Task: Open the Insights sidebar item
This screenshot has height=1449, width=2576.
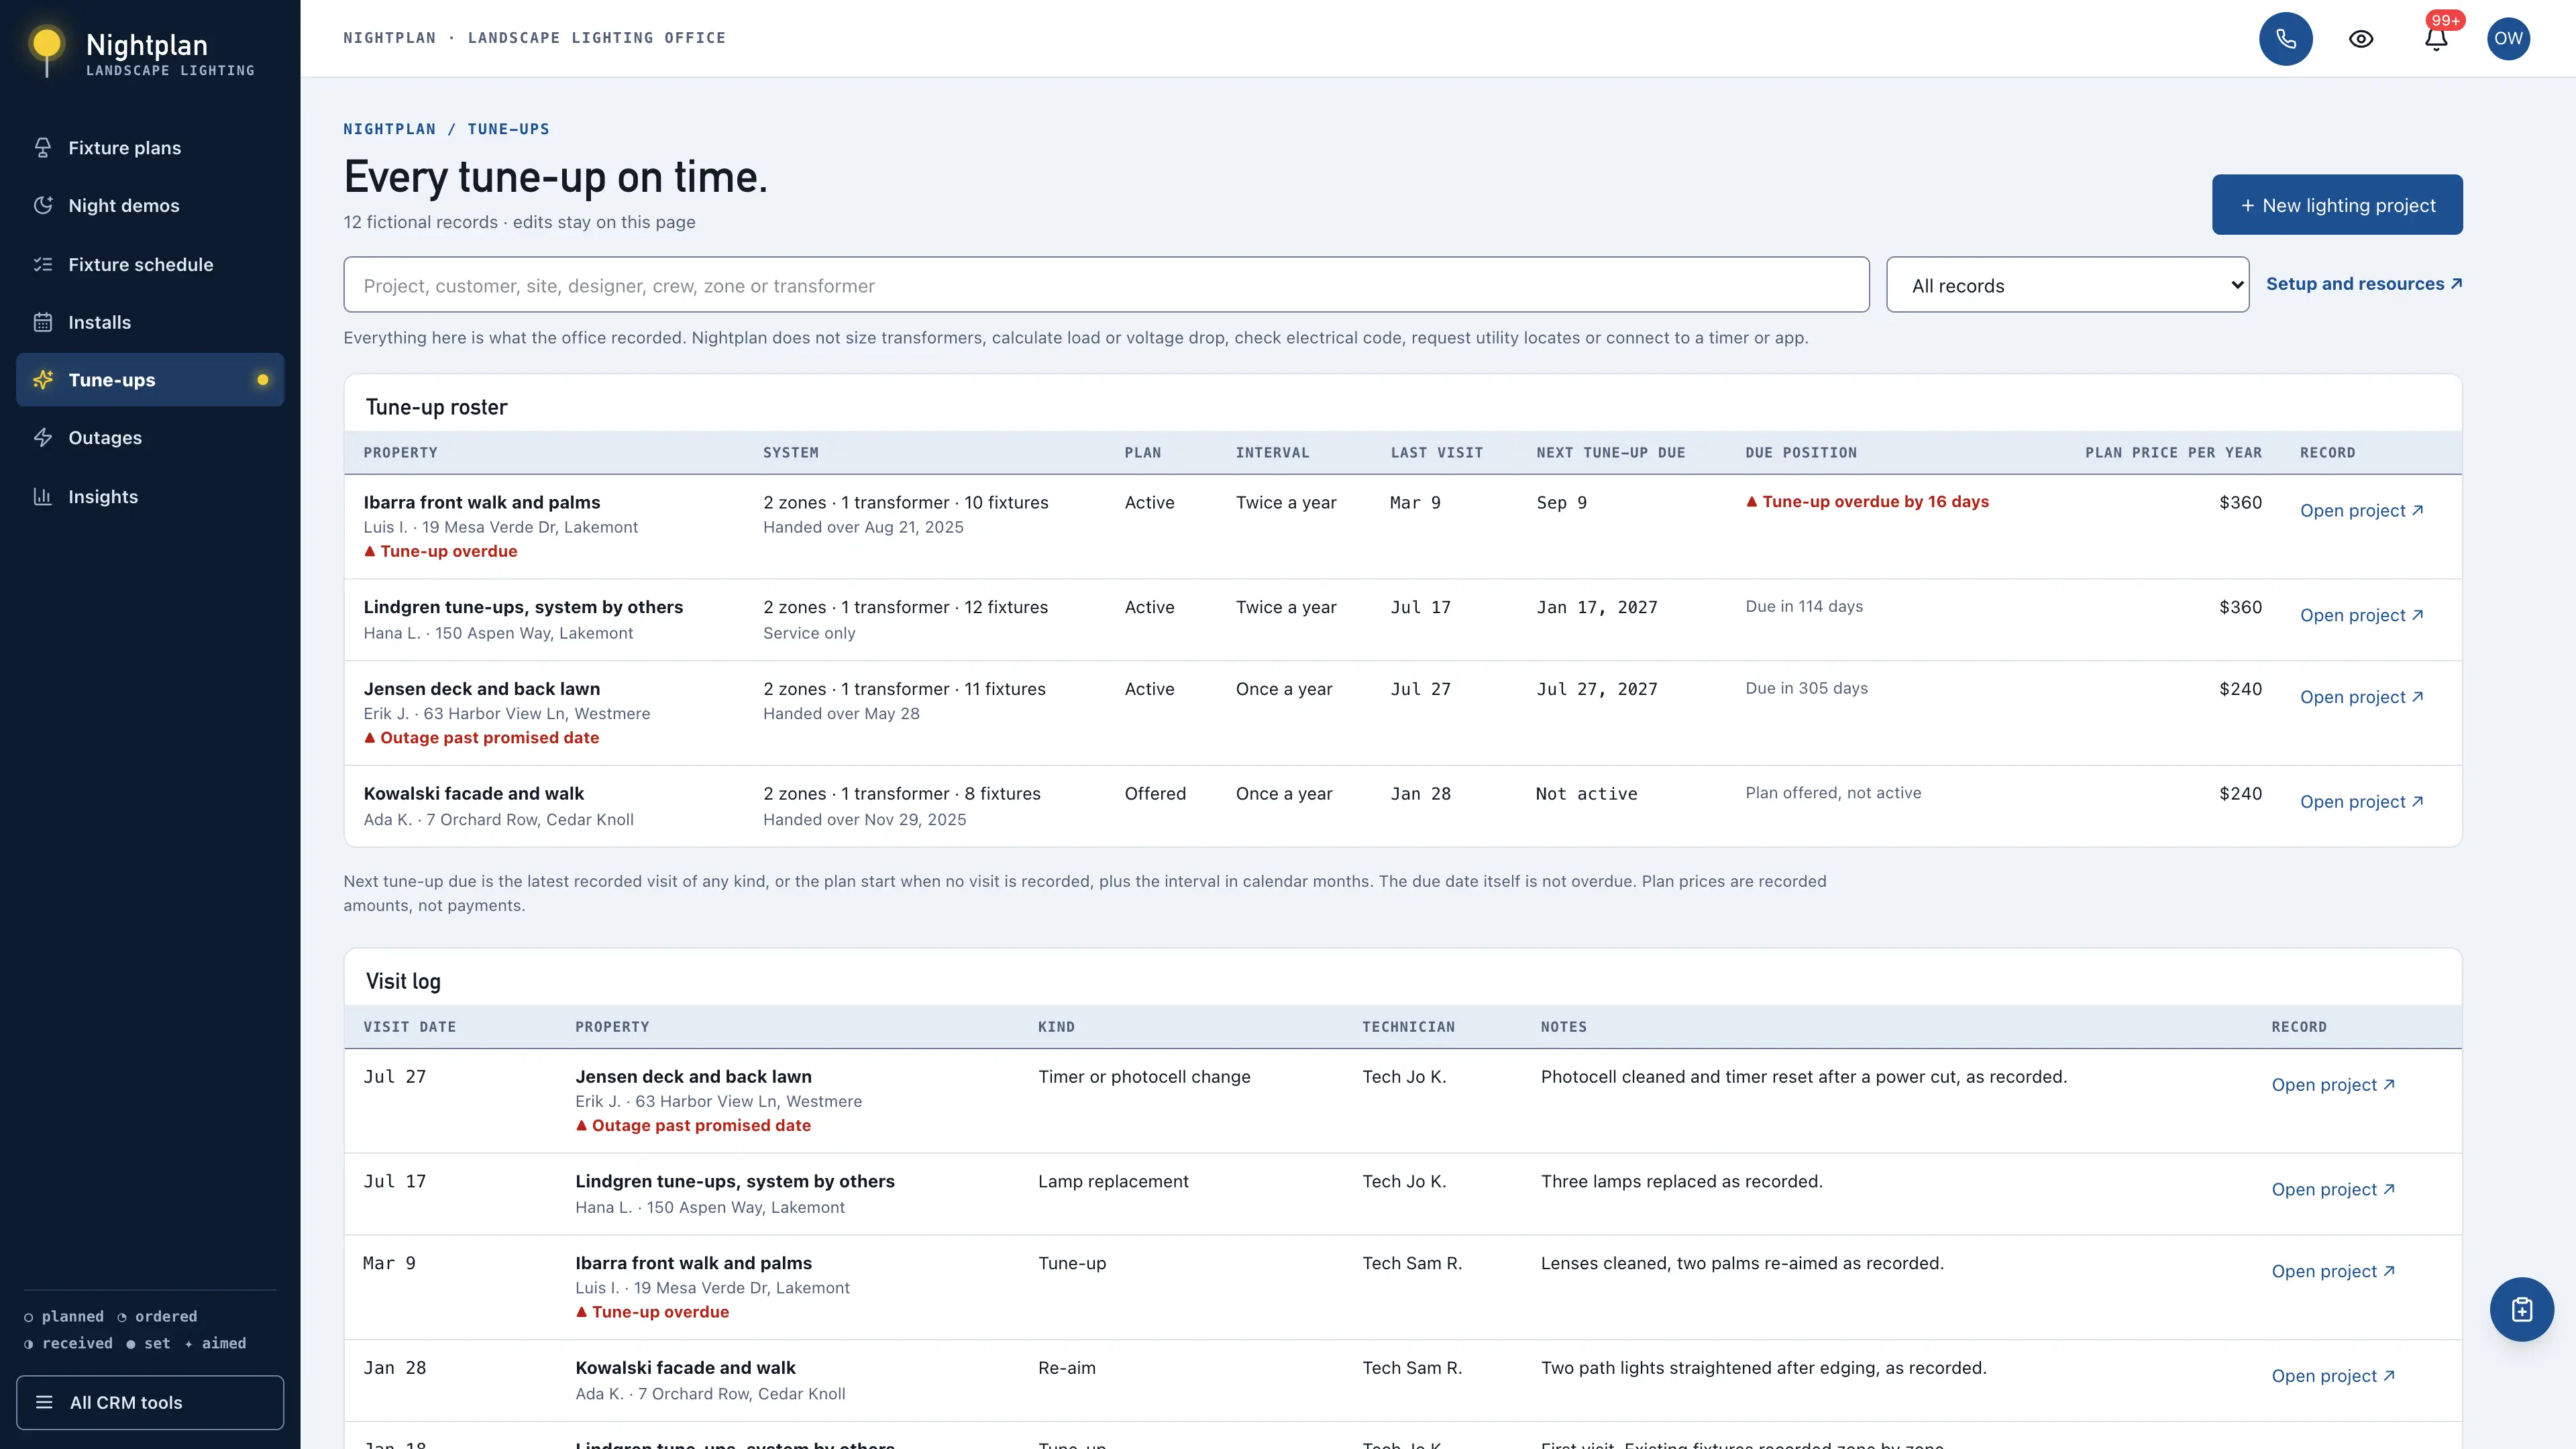Action: tap(150, 497)
